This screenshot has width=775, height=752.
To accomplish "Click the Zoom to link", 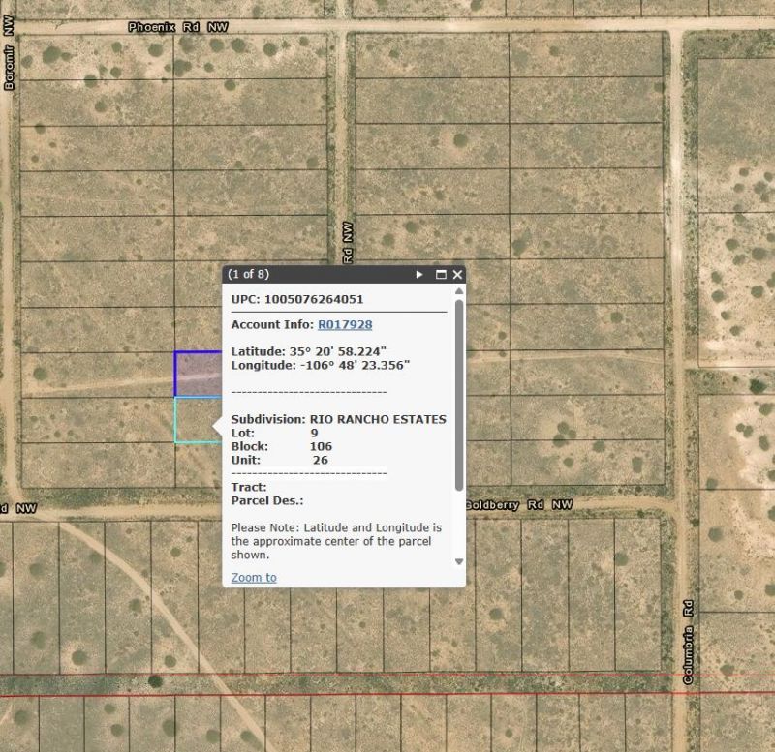I will click(x=254, y=578).
